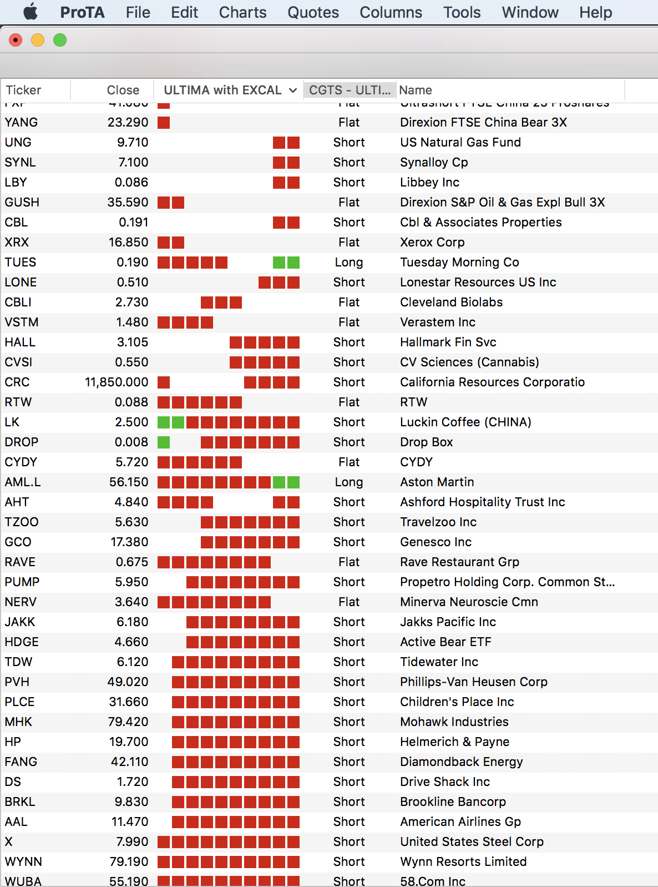Screen dimensions: 658x887
Task: Click the CGTS - ULTI... column header
Action: tap(350, 90)
